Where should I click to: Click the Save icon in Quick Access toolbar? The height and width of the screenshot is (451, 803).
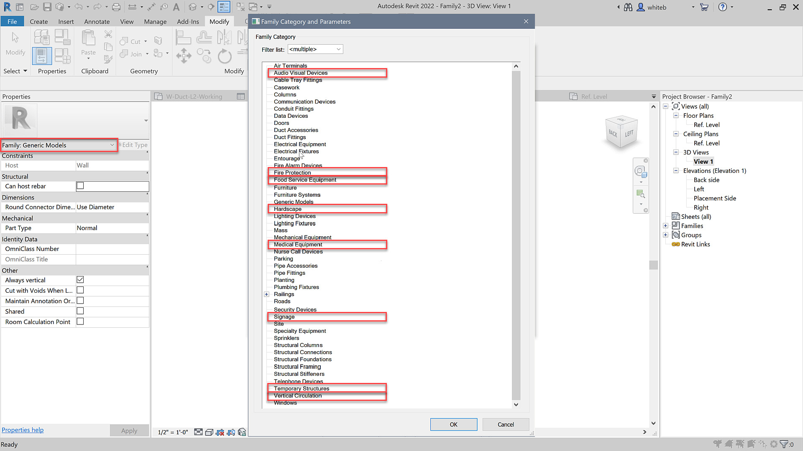point(47,7)
